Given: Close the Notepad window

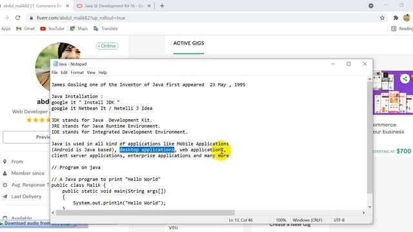Looking at the screenshot, I should pyautogui.click(x=365, y=64).
